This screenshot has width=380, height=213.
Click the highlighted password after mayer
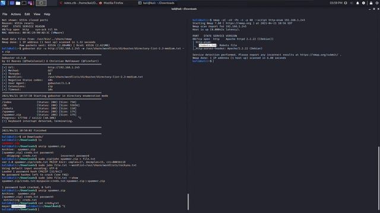[18, 206]
